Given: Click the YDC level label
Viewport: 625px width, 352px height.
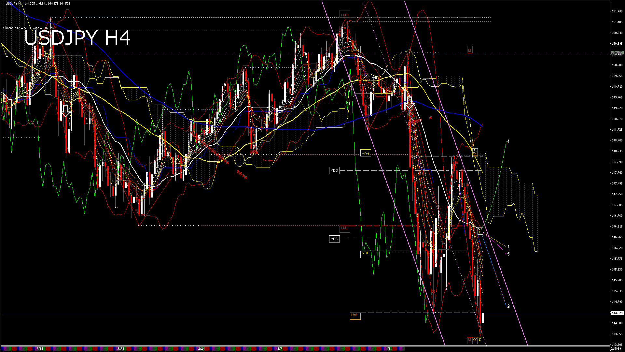Looking at the screenshot, I should click(x=334, y=239).
